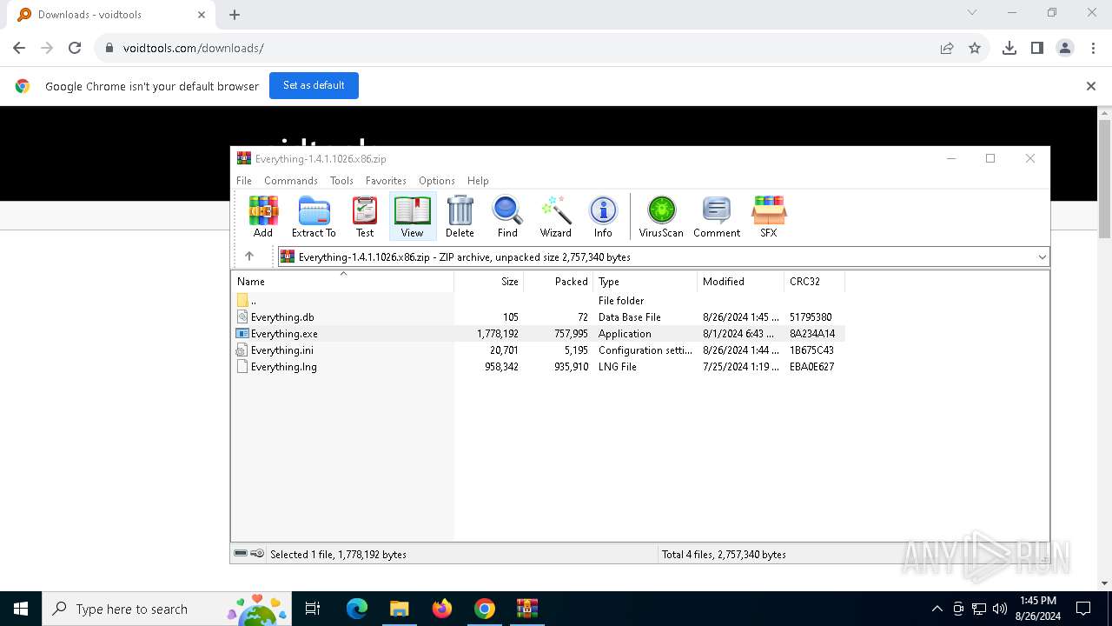The height and width of the screenshot is (626, 1112).
Task: Open Chrome profile avatar
Action: [x=1065, y=48]
